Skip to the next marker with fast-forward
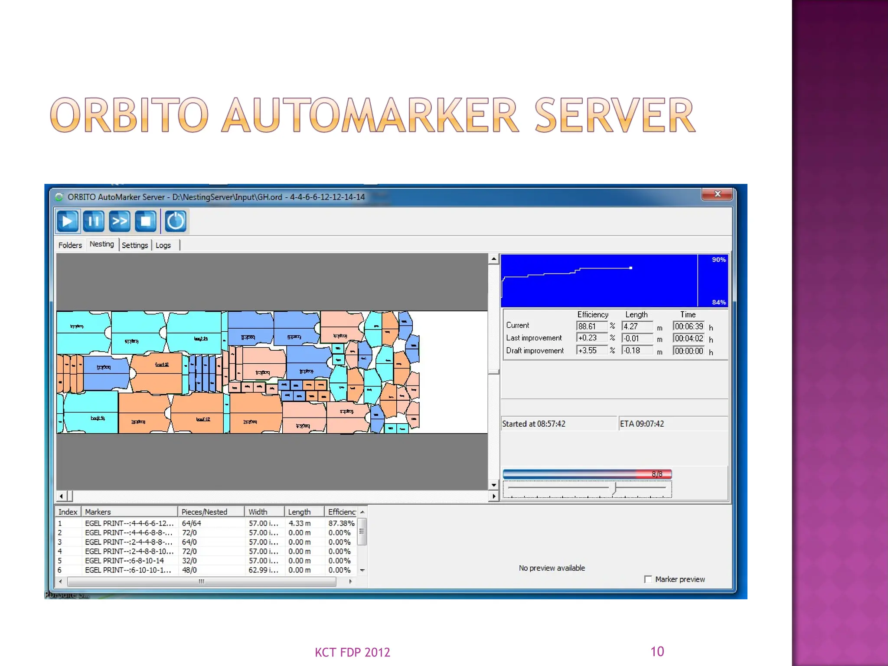This screenshot has height=666, width=888. (x=119, y=221)
